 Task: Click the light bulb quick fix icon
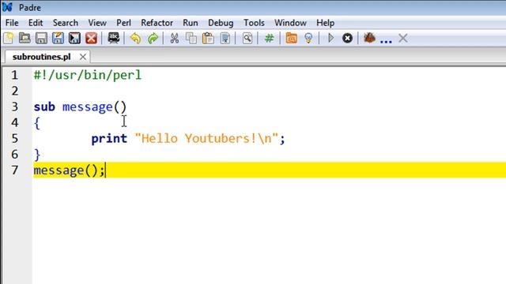click(x=308, y=39)
